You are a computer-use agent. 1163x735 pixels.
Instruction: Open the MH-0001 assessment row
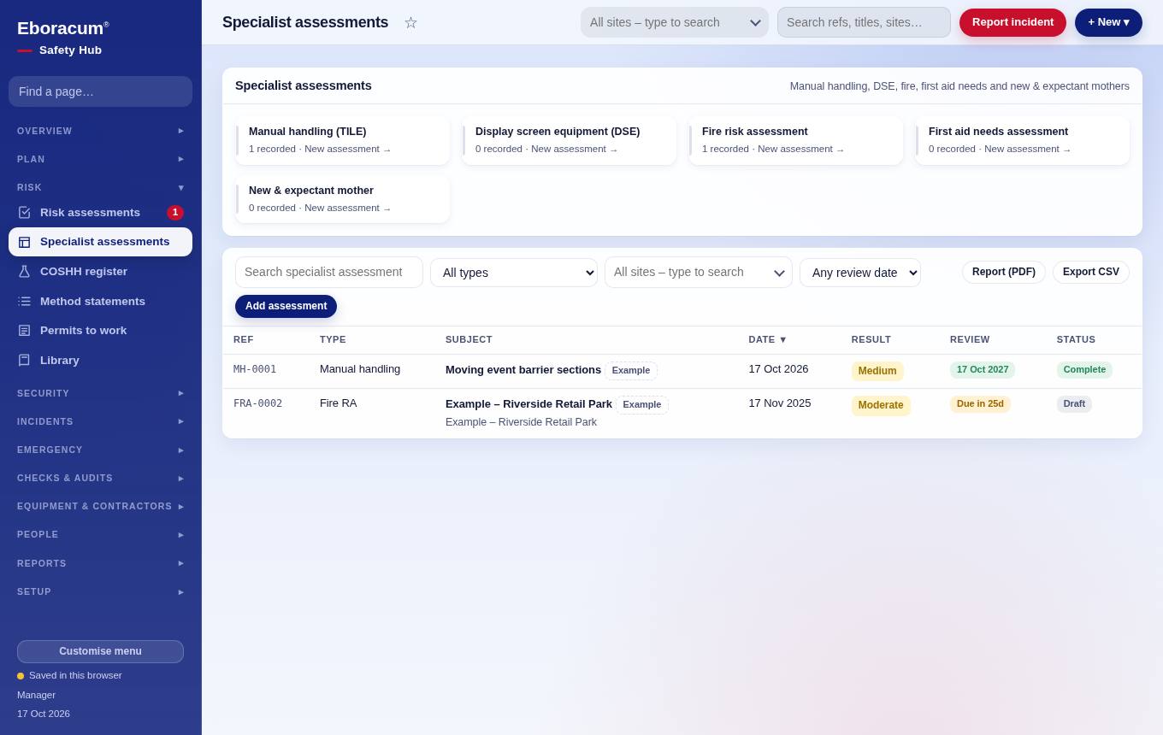coord(682,371)
